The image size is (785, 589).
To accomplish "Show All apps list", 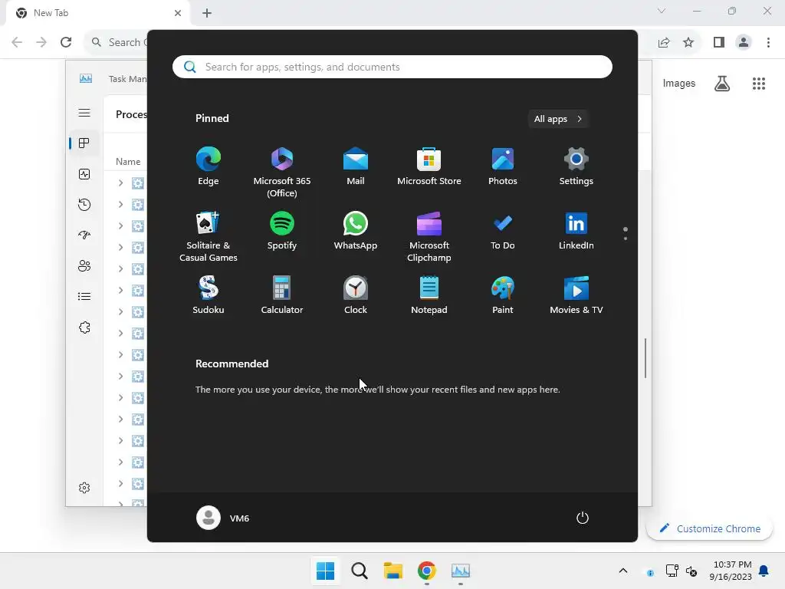I will 558,119.
